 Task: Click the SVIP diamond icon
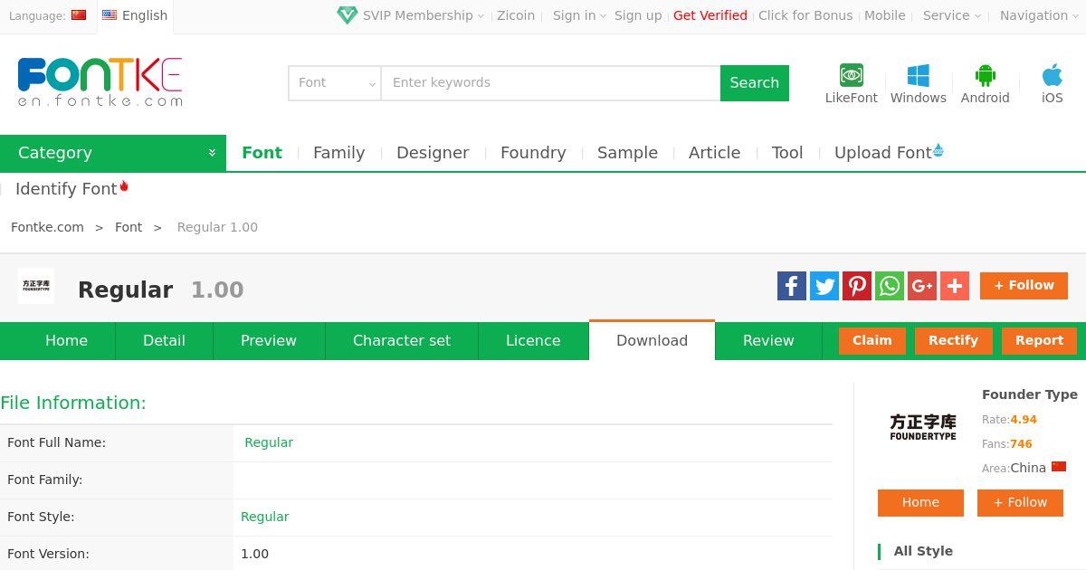coord(347,15)
